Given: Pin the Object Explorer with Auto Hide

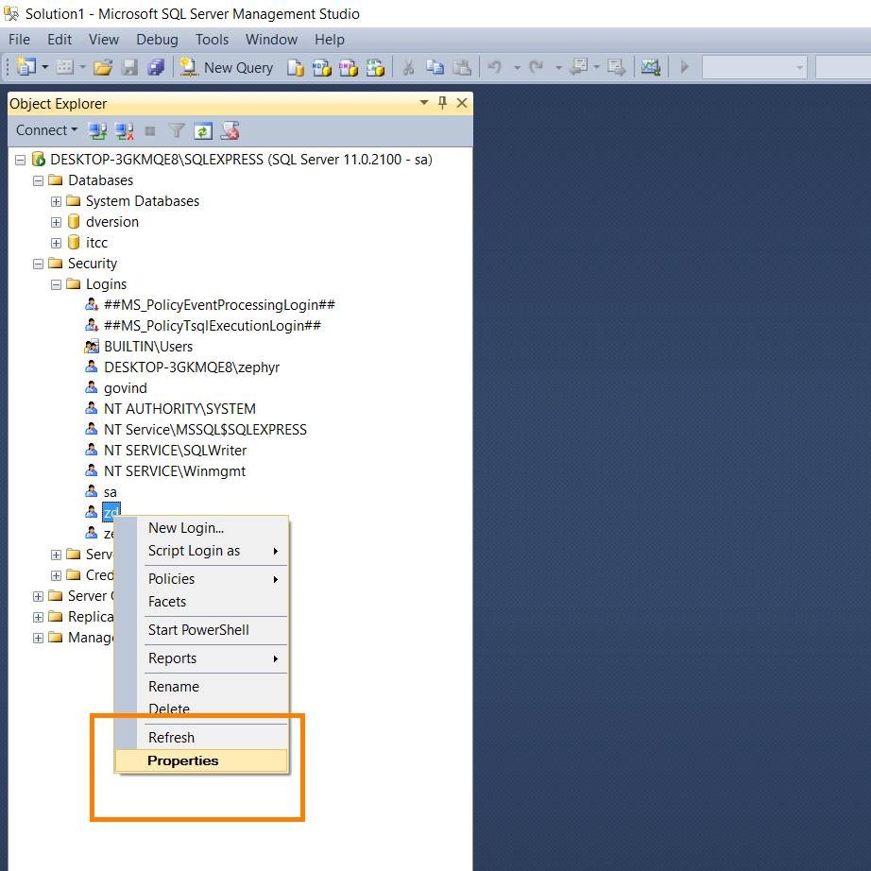Looking at the screenshot, I should 442,103.
